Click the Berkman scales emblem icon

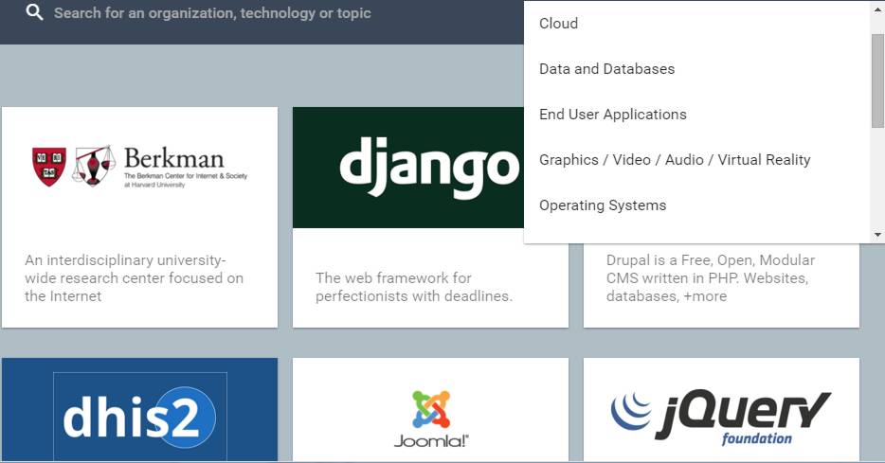point(93,166)
